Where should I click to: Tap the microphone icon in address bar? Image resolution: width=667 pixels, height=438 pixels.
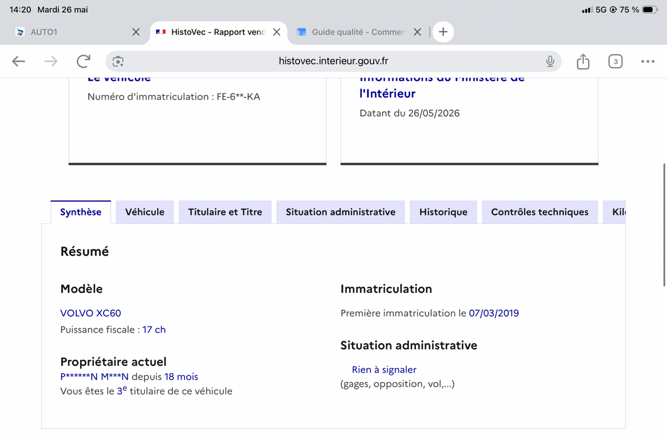[550, 62]
